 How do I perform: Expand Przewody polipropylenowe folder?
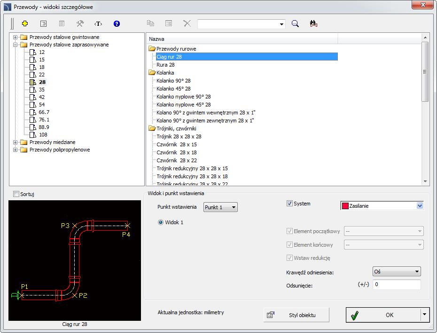pyautogui.click(x=16, y=150)
